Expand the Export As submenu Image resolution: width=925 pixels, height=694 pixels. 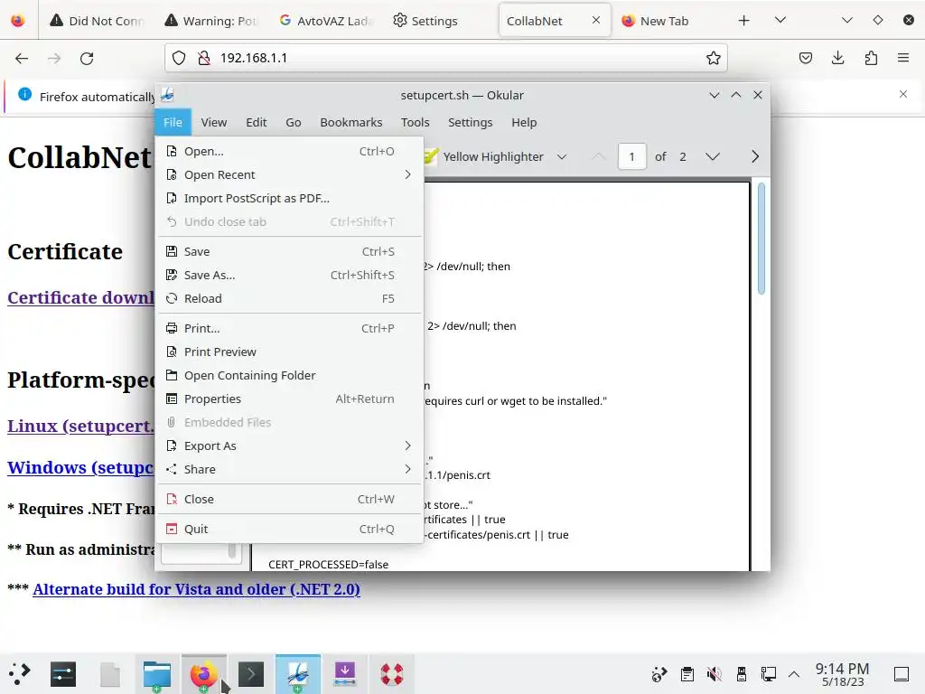point(289,446)
